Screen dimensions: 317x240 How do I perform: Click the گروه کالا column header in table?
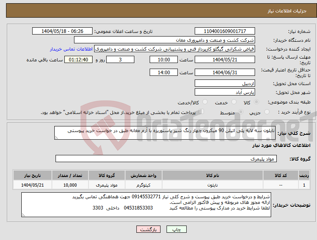(x=107, y=175)
